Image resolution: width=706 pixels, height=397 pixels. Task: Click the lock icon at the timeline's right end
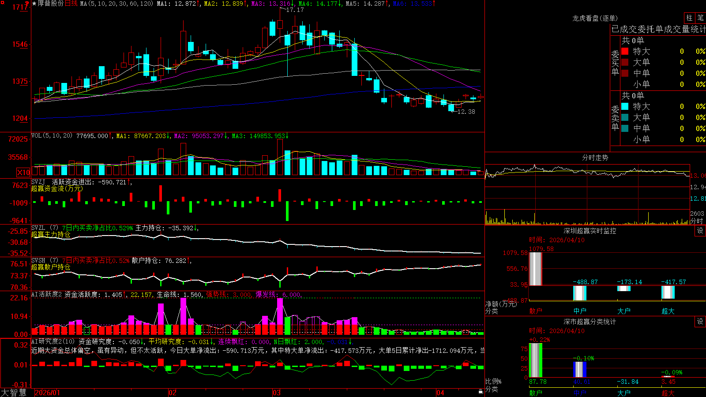[x=481, y=392]
